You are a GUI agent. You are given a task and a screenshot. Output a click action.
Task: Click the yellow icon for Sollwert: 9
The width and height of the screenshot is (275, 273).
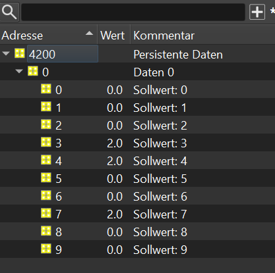coord(46,249)
